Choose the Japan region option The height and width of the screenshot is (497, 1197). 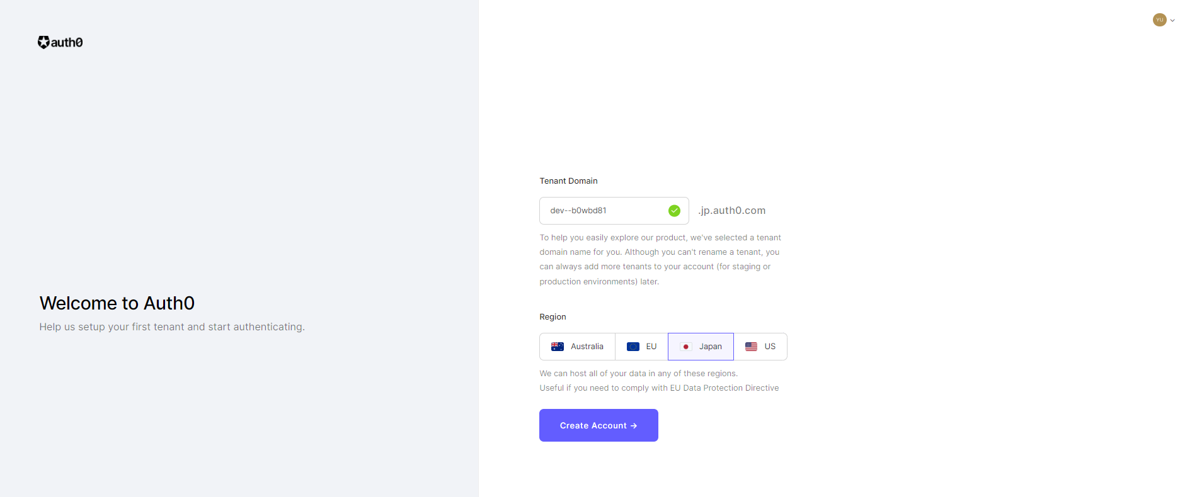(x=701, y=347)
